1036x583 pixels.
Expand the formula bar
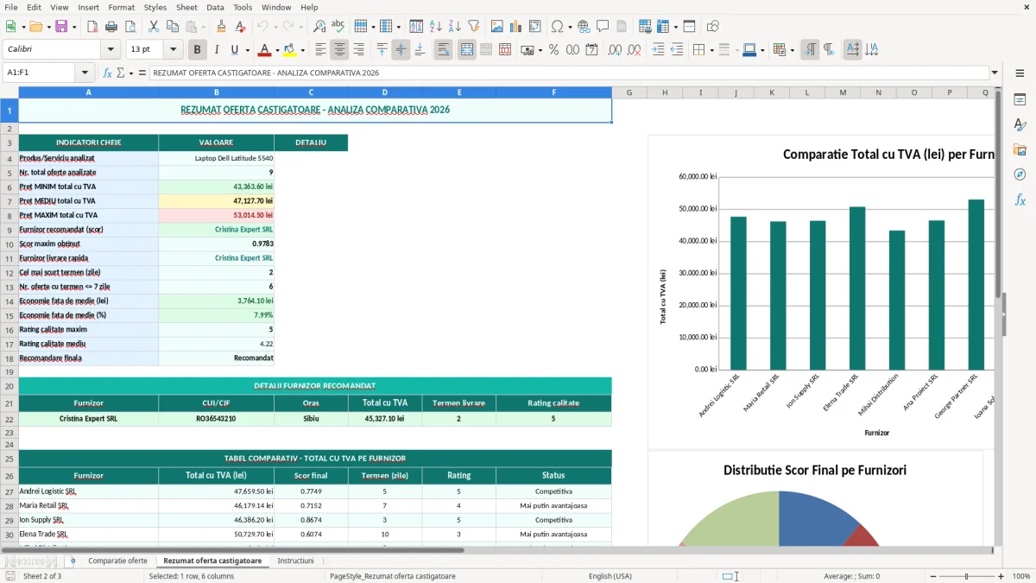click(995, 73)
